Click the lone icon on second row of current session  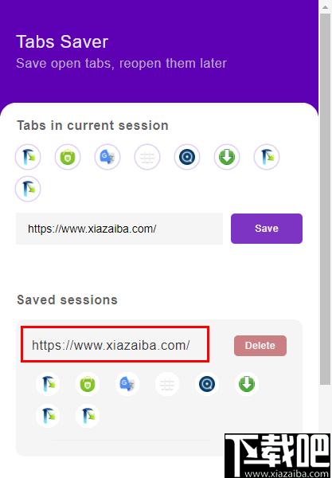(28, 189)
